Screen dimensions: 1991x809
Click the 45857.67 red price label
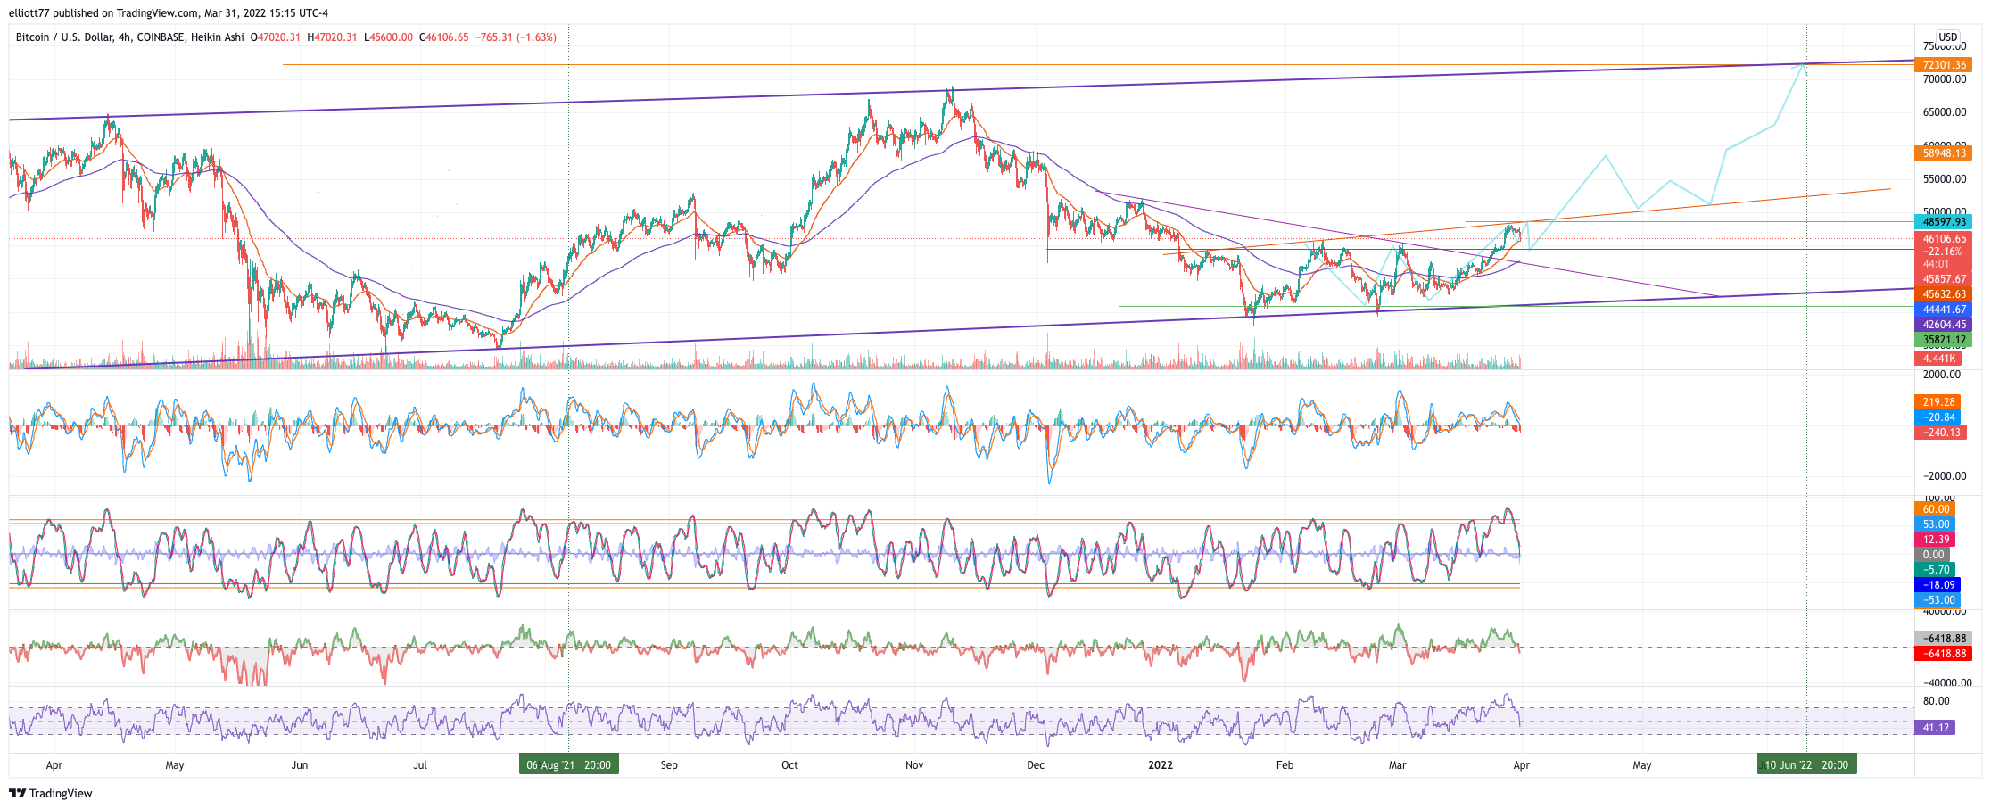(1943, 279)
